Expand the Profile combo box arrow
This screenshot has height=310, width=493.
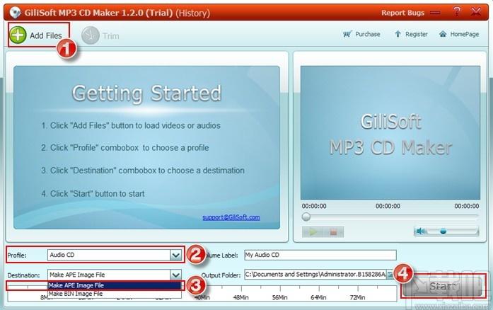point(175,256)
